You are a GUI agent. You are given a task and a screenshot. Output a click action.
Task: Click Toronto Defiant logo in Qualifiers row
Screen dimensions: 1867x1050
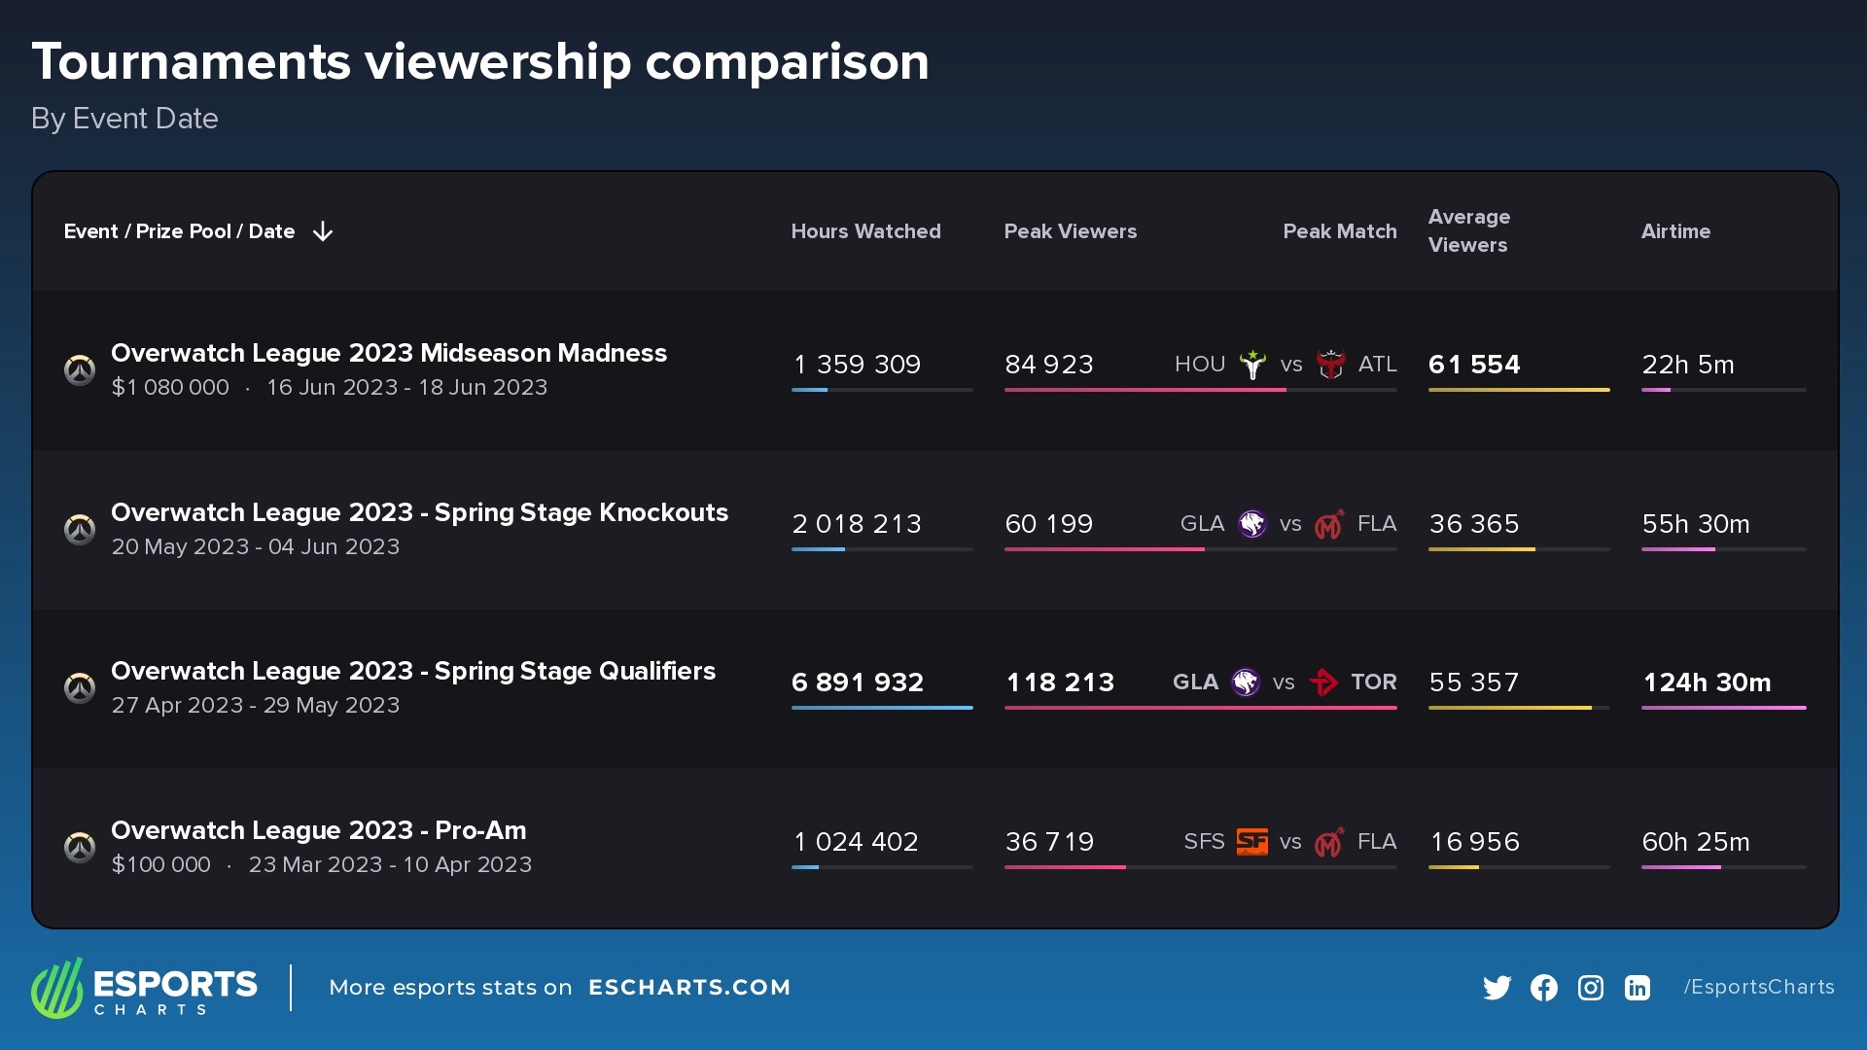1323,682
